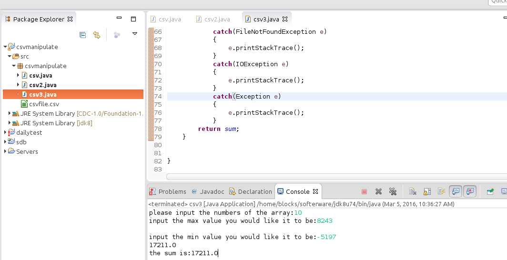Image resolution: width=507 pixels, height=260 pixels.
Task: Click the 'catch(FileNotFoundException e)' code line
Action: 270,31
